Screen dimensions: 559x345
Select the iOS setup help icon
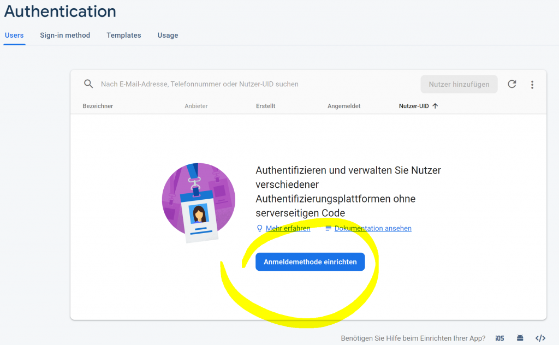point(499,338)
